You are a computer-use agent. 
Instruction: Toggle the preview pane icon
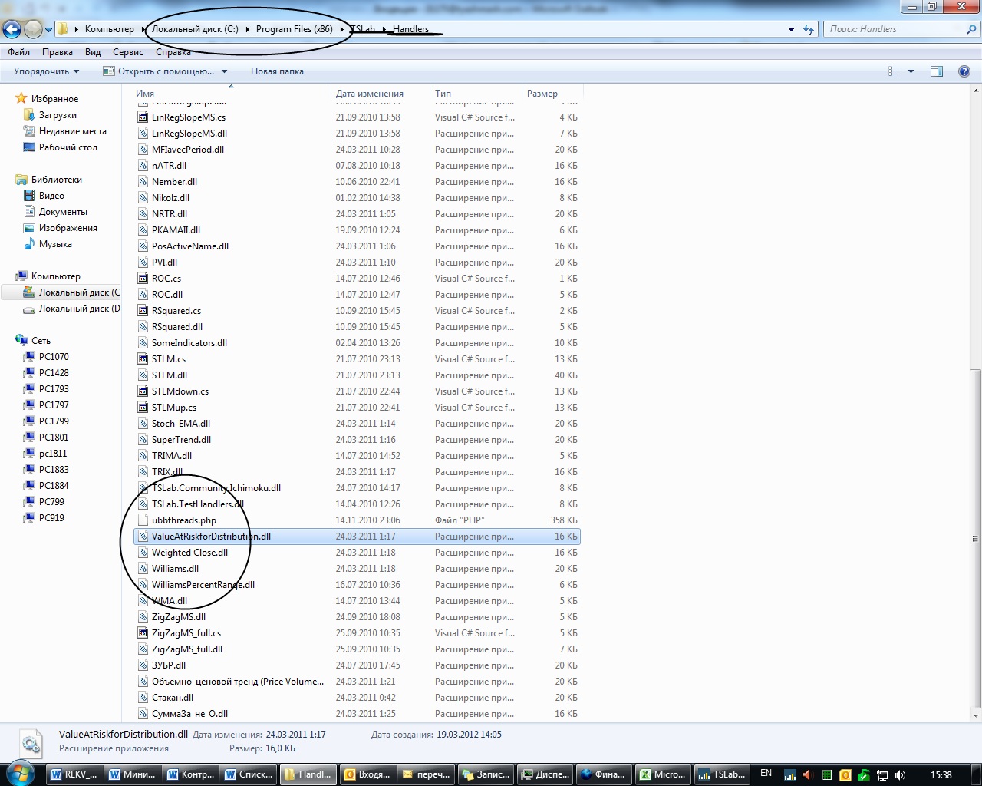click(x=937, y=71)
